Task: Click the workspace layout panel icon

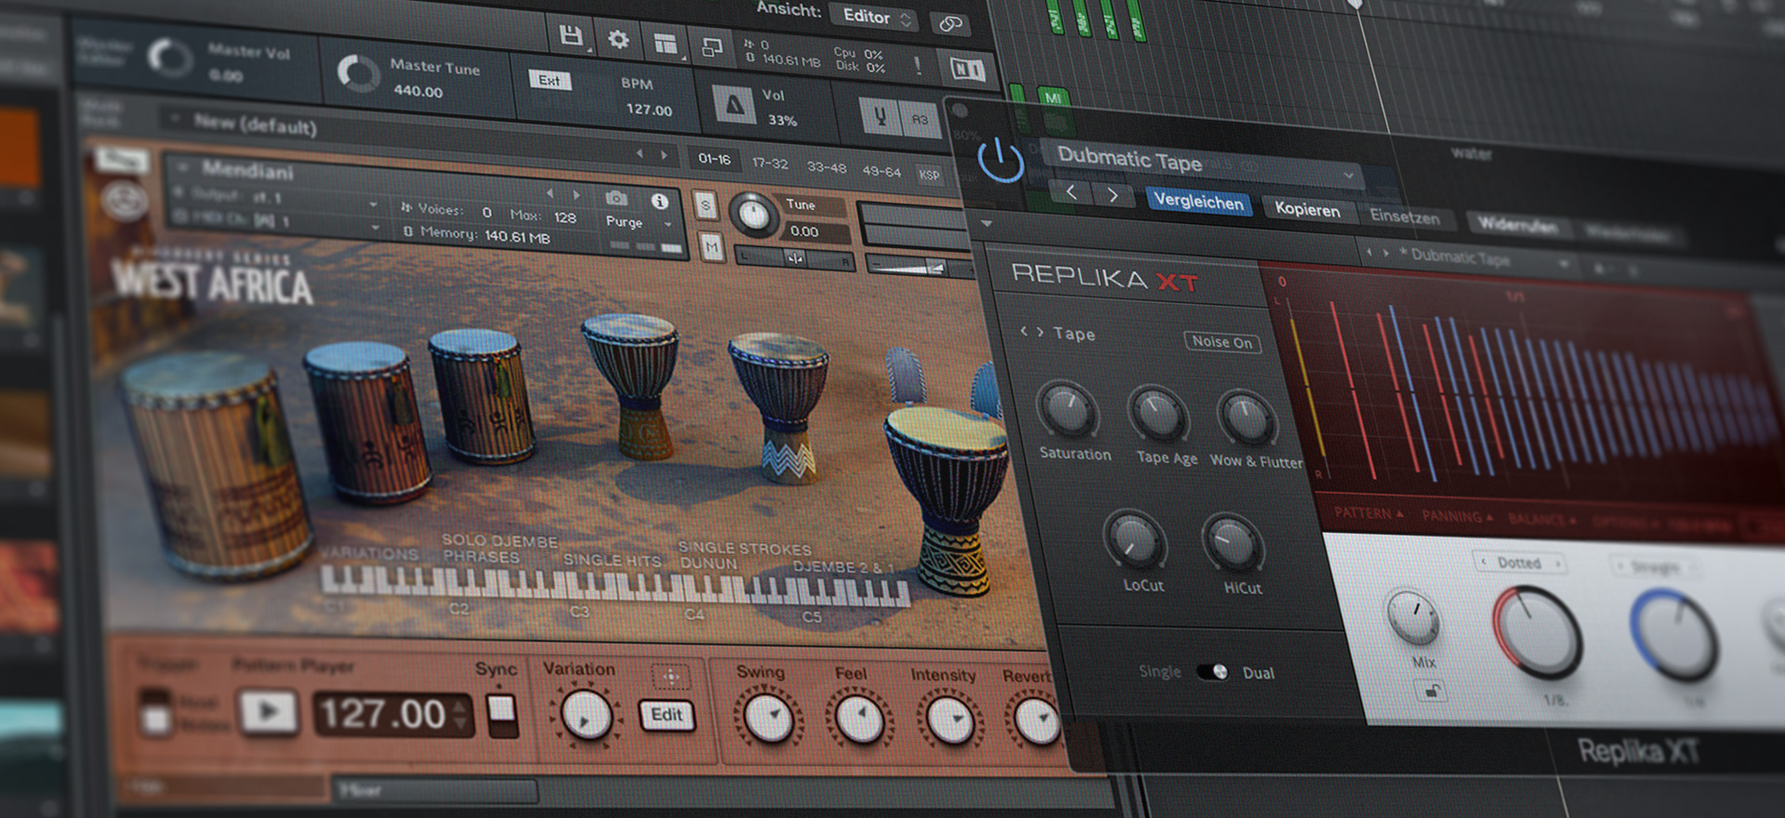Action: (x=665, y=43)
